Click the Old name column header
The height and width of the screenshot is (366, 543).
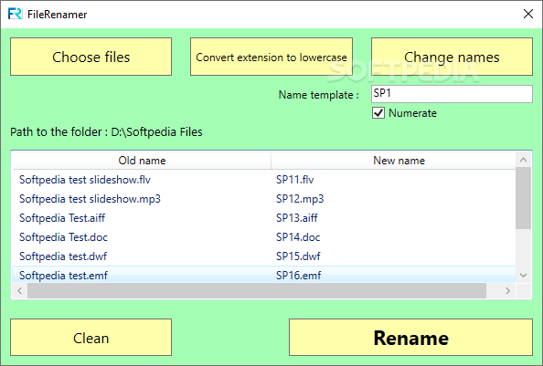tap(142, 161)
